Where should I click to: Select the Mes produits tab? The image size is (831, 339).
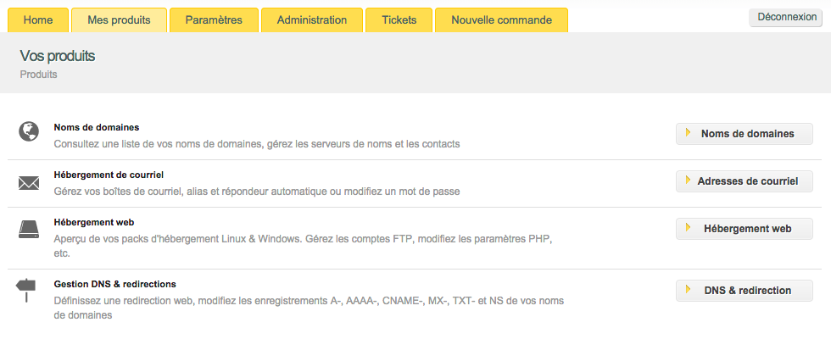(119, 19)
